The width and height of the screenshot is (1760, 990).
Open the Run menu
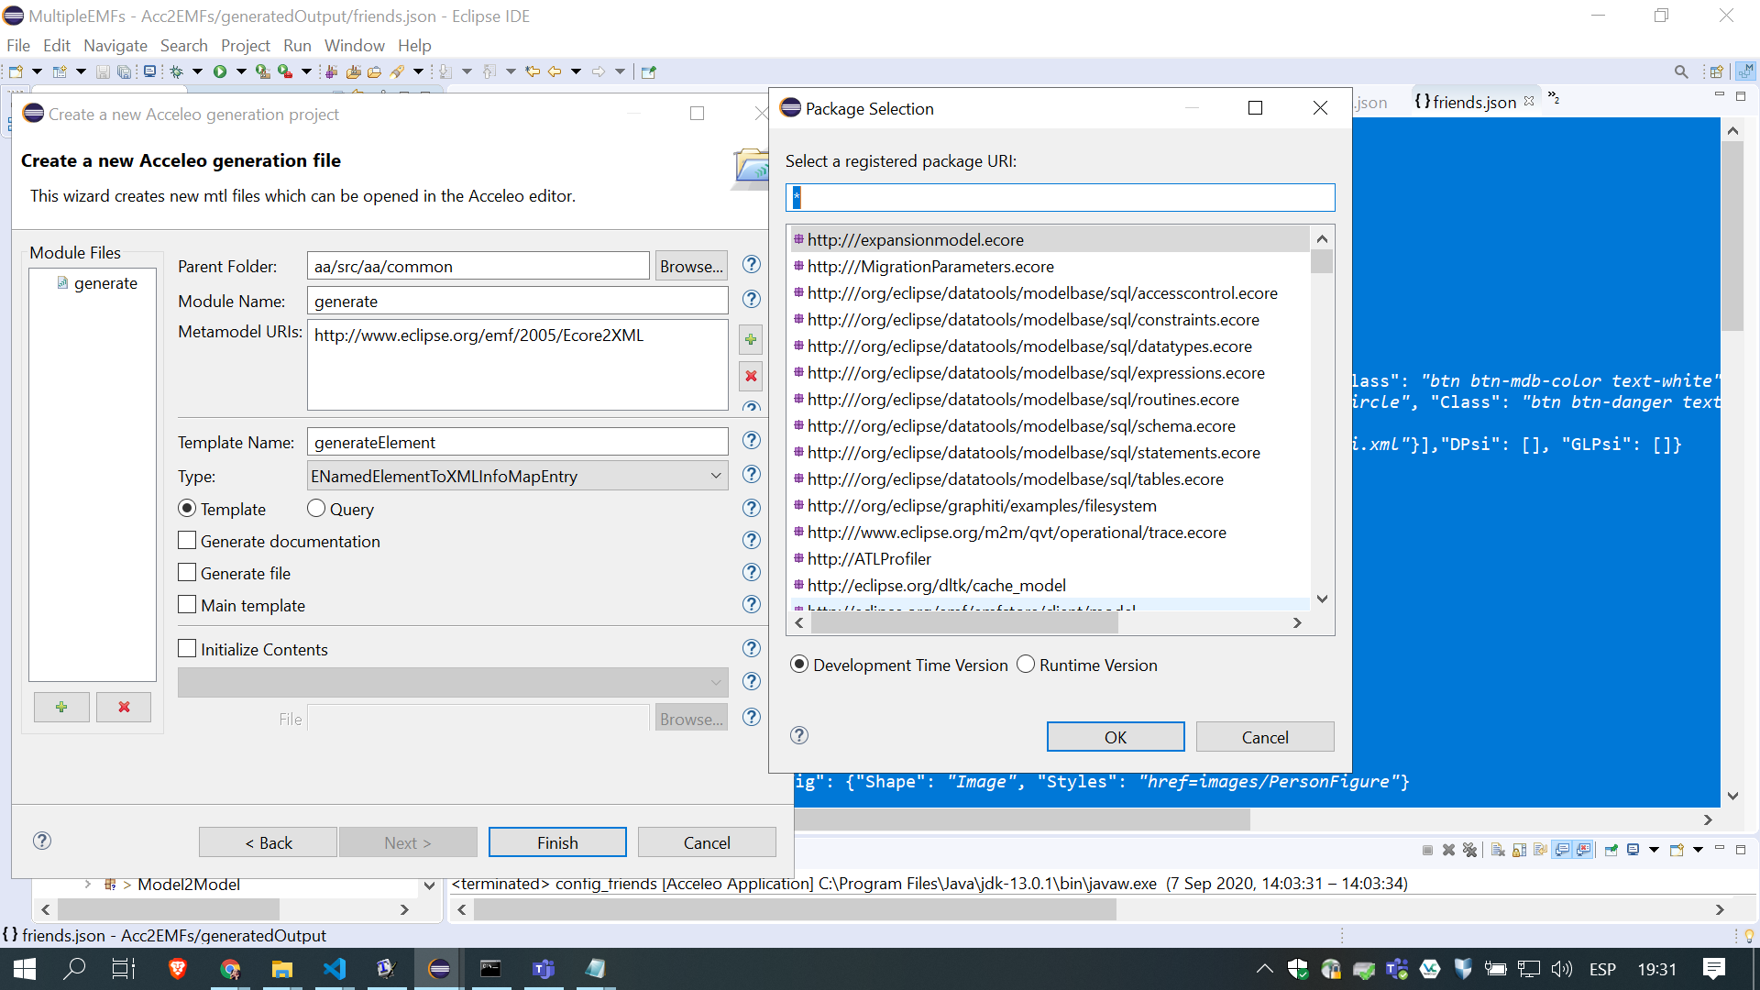coord(297,45)
